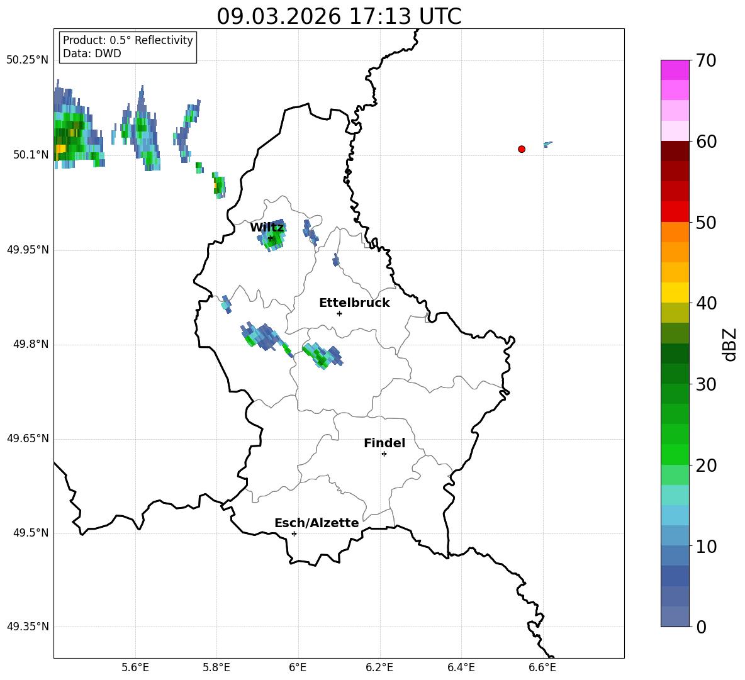The height and width of the screenshot is (680, 745).
Task: Click the 6.2°E longitude label
Action: [x=379, y=667]
